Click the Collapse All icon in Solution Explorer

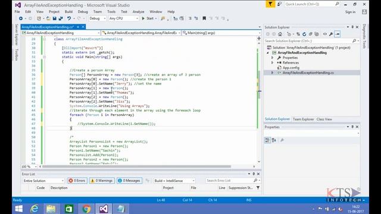(x=310, y=34)
